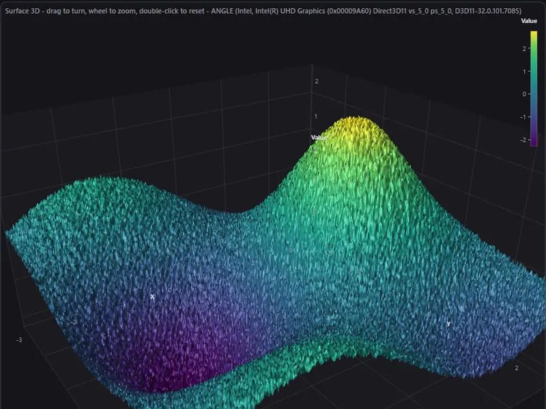Select the color bar tick label "0"
The height and width of the screenshot is (409, 546).
click(524, 94)
